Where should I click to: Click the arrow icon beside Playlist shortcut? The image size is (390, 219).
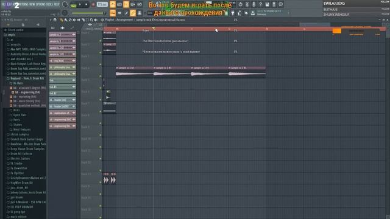tap(119, 13)
